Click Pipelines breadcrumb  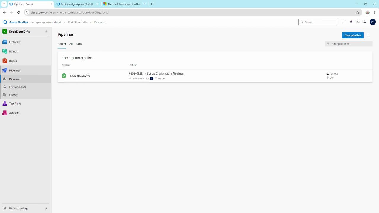[x=100, y=22]
